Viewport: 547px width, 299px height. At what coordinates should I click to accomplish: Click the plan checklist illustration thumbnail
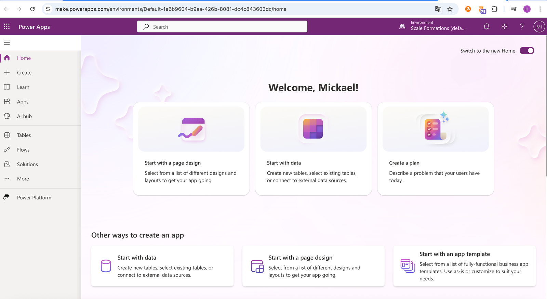pos(436,129)
